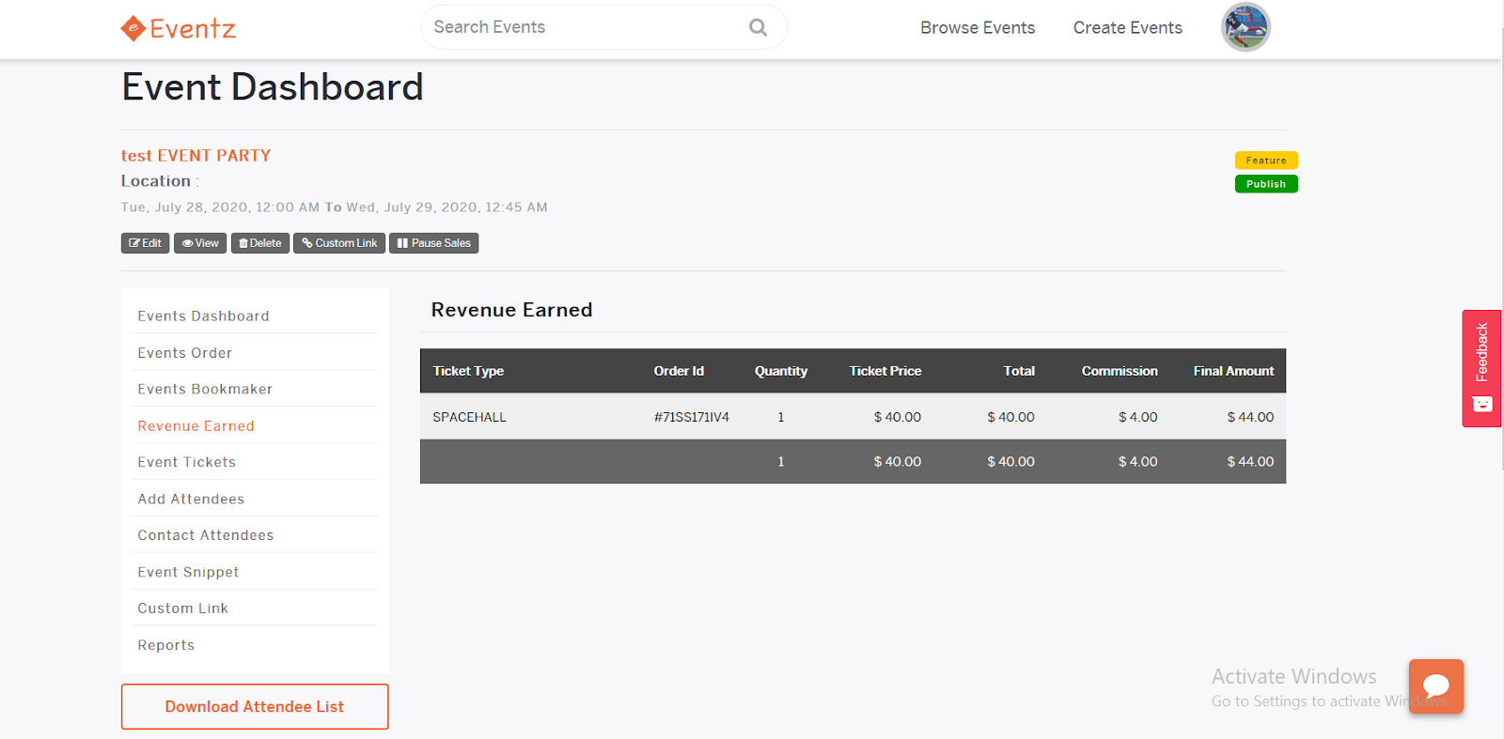The height and width of the screenshot is (739, 1504).
Task: Click the Feature badge button
Action: pyautogui.click(x=1266, y=161)
